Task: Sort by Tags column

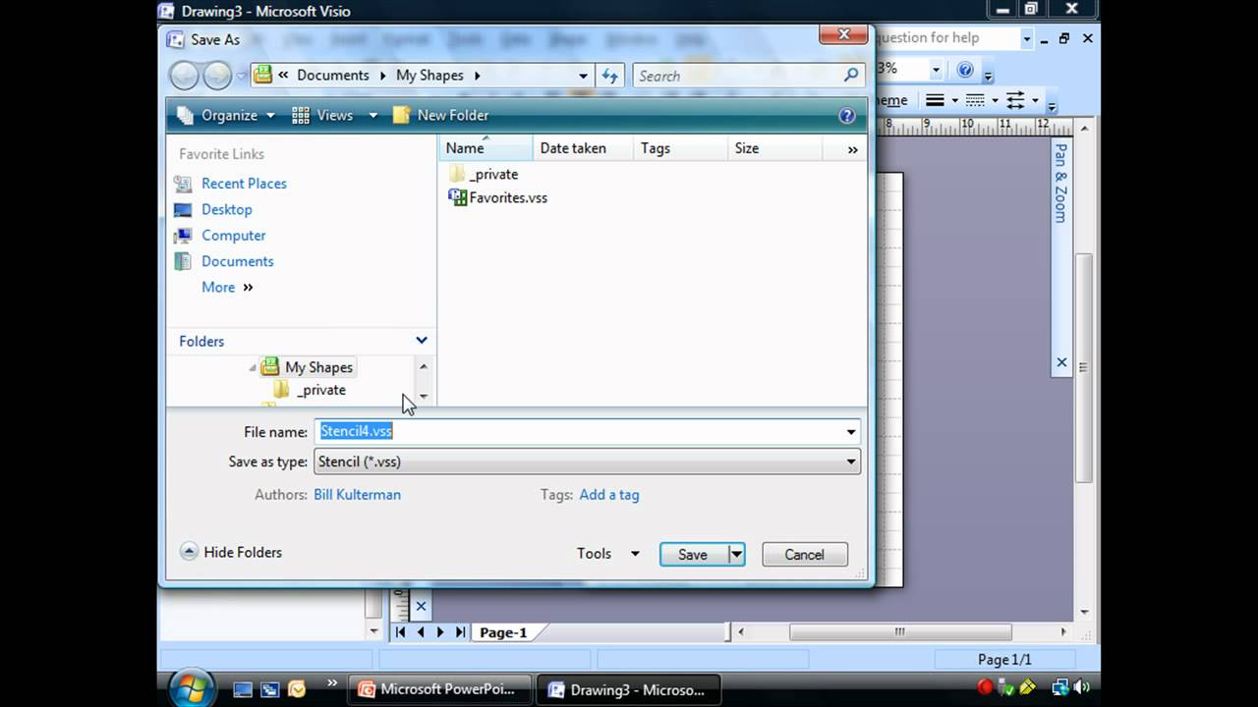Action: pyautogui.click(x=680, y=148)
